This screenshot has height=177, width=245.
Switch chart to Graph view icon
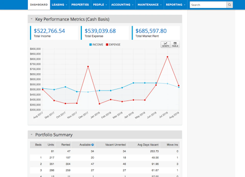point(166,44)
